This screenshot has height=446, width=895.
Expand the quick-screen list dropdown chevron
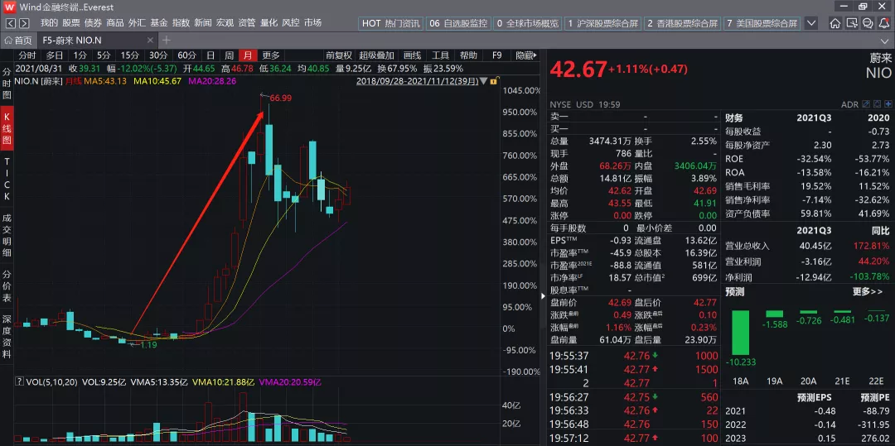[x=811, y=23]
